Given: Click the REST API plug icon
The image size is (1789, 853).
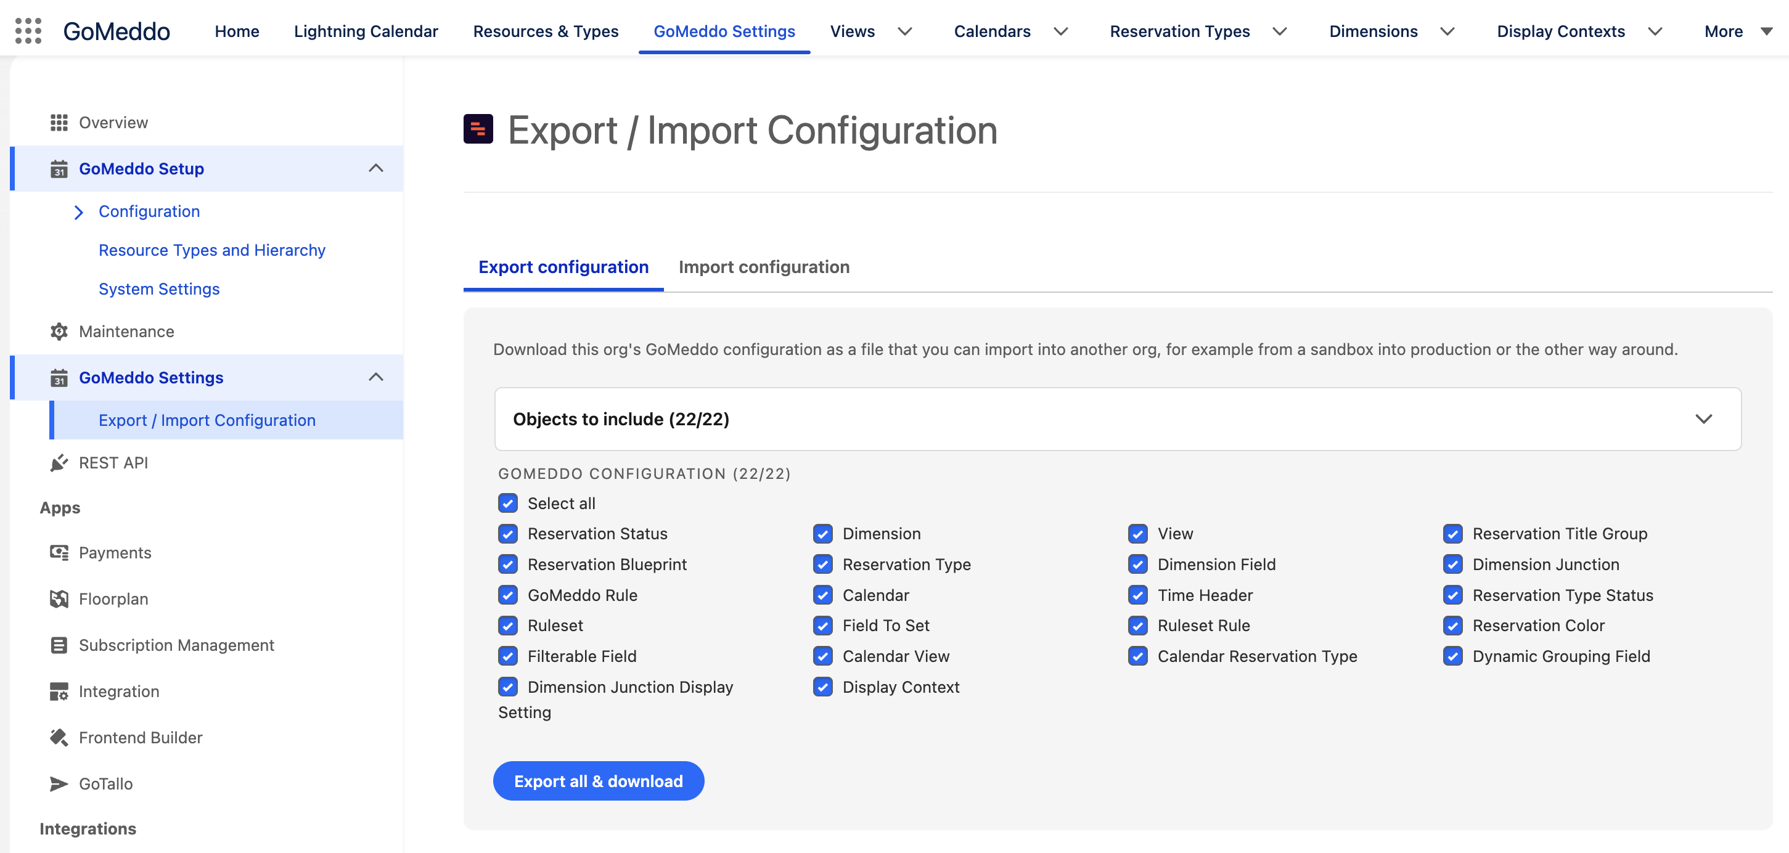Looking at the screenshot, I should (x=59, y=463).
